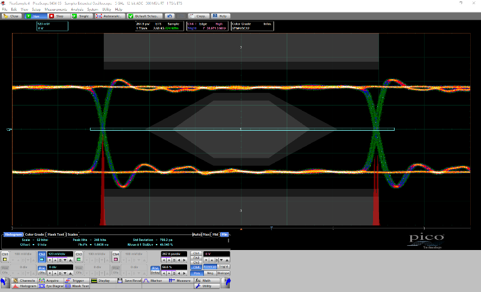Switch to the Mask Test results tab

pyautogui.click(x=56, y=234)
